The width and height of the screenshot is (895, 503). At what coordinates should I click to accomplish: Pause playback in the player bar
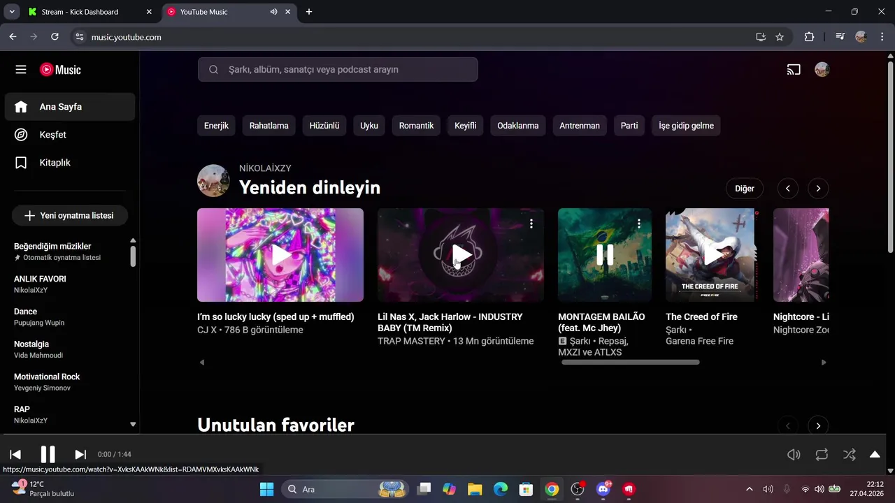tap(48, 455)
